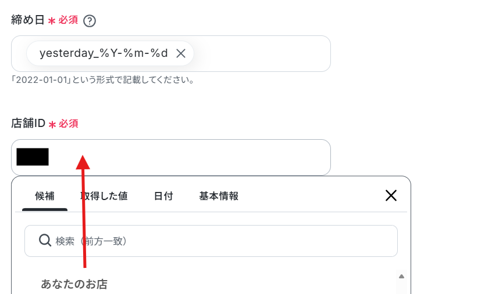Select the yesterday_%Y-%m-%d date chip
Image resolution: width=499 pixels, height=294 pixels.
click(104, 53)
